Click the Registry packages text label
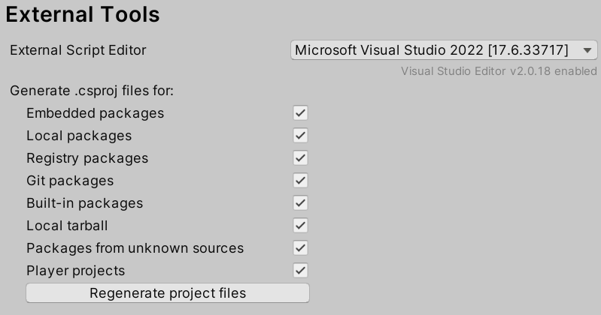The height and width of the screenshot is (315, 601). pos(87,158)
